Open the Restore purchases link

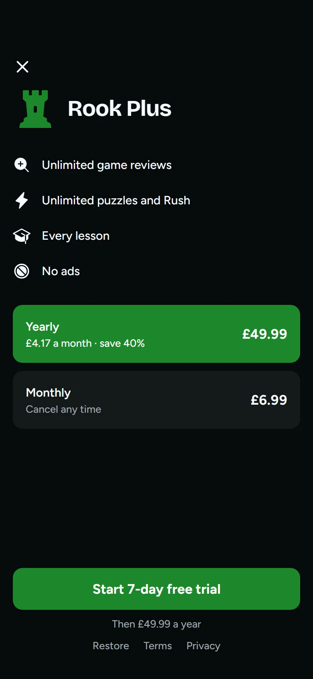coord(111,646)
